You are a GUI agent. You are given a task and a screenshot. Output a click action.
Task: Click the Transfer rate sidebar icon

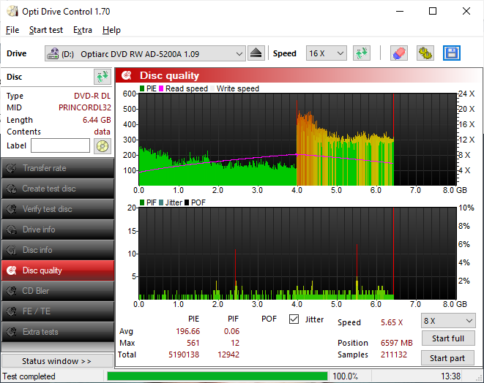point(11,168)
